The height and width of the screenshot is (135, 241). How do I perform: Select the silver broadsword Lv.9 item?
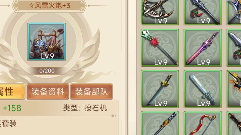203,89
